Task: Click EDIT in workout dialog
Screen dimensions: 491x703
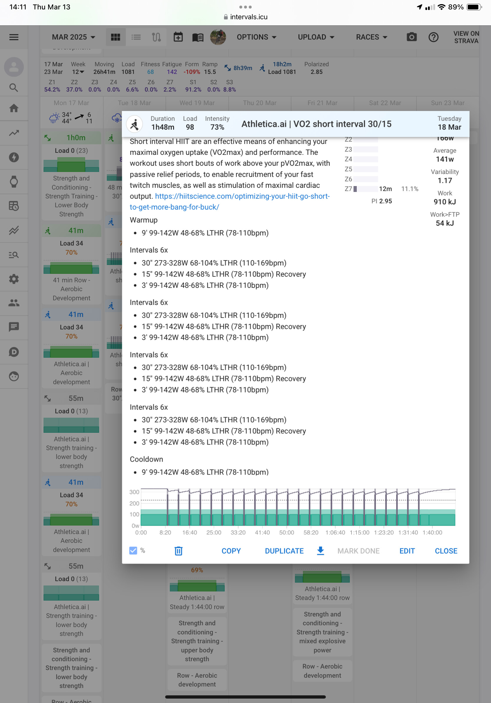Action: click(x=407, y=551)
